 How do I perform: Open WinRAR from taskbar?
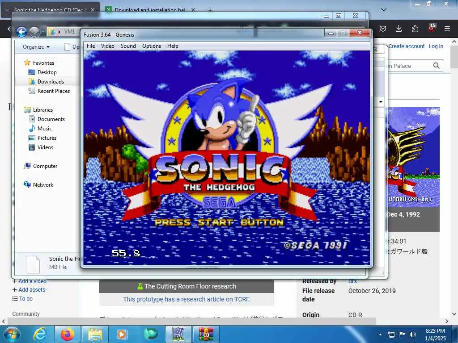(x=206, y=334)
